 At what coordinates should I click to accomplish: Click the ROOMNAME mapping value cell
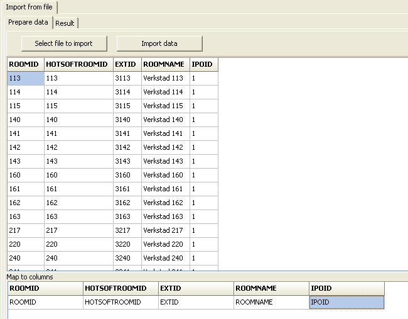tap(271, 303)
